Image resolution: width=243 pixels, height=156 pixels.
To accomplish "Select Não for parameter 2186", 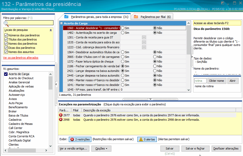I will tap(155, 66).
